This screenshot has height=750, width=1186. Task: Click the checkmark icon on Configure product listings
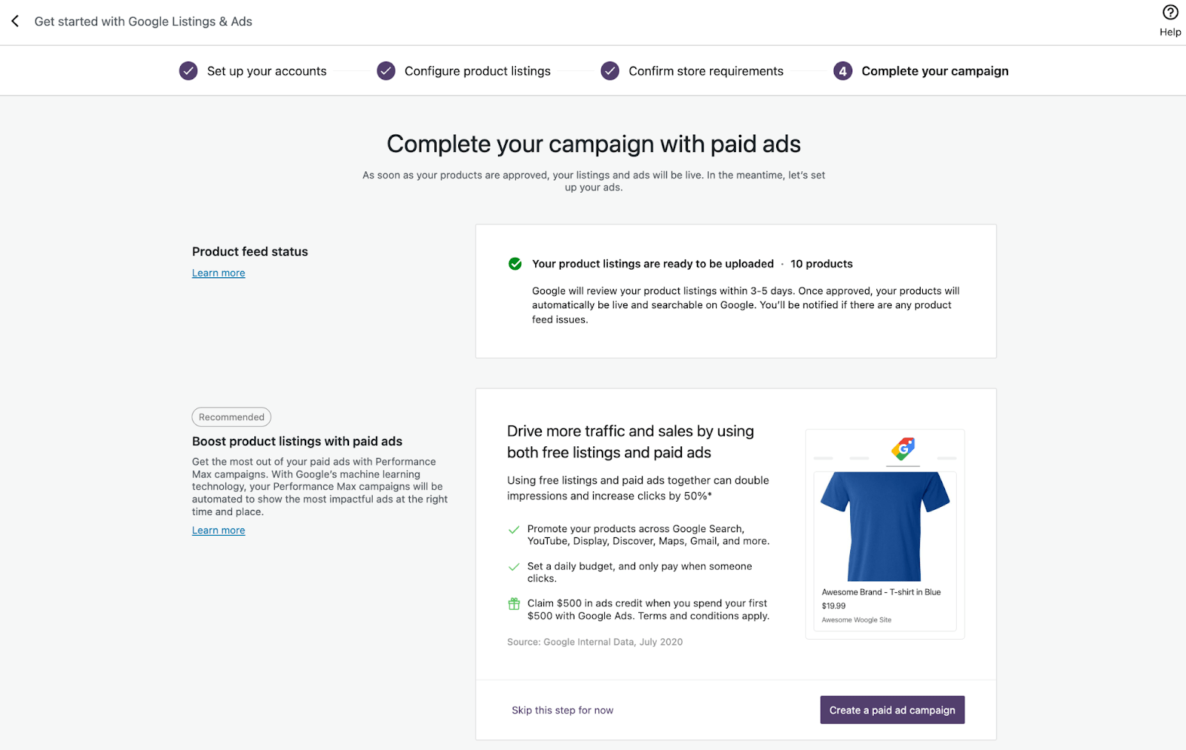point(385,70)
